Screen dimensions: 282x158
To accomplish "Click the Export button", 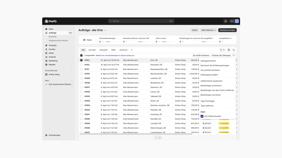I will (194, 30).
